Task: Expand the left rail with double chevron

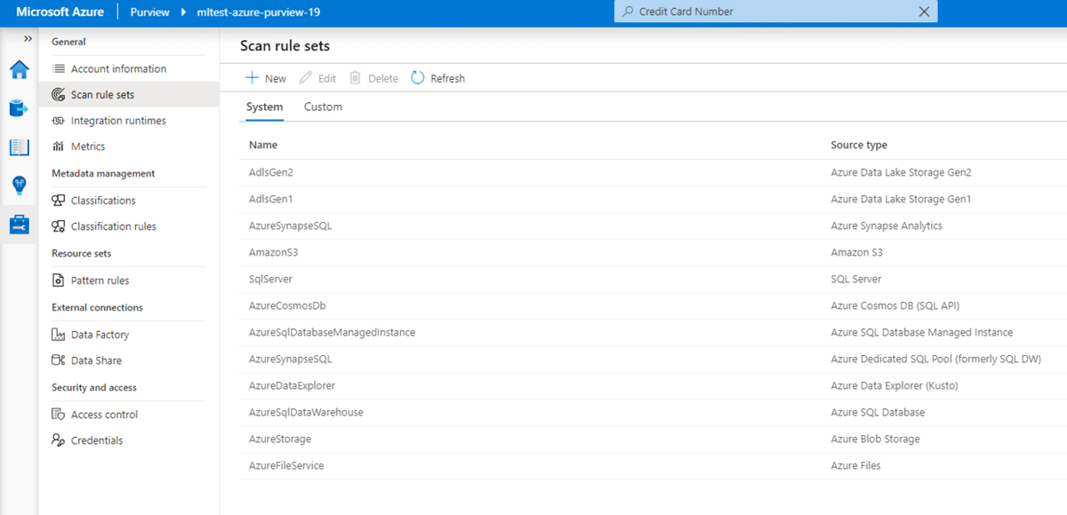Action: [28, 39]
